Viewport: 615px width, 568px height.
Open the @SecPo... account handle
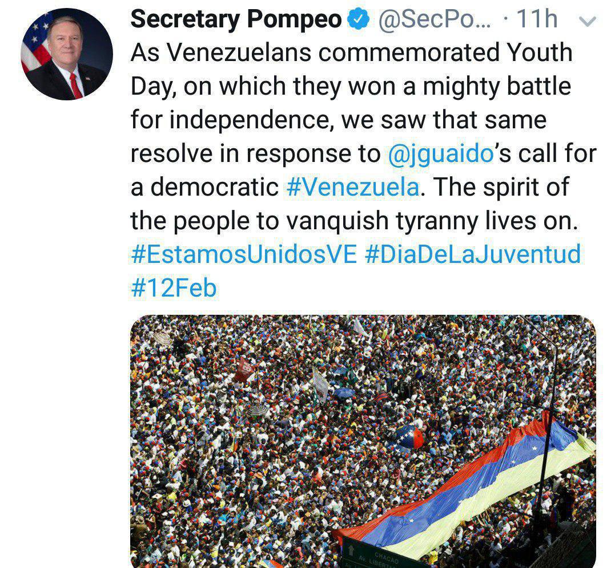click(x=433, y=21)
